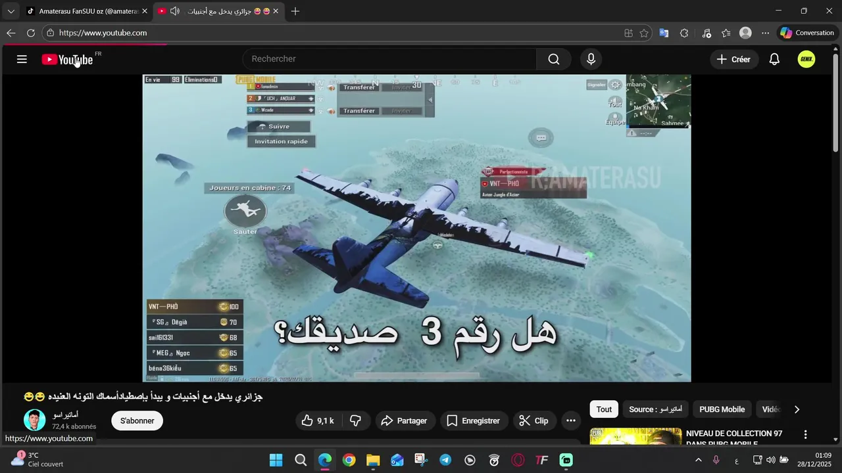
Task: Open the YouTube guide hamburger menu
Action: (22, 59)
